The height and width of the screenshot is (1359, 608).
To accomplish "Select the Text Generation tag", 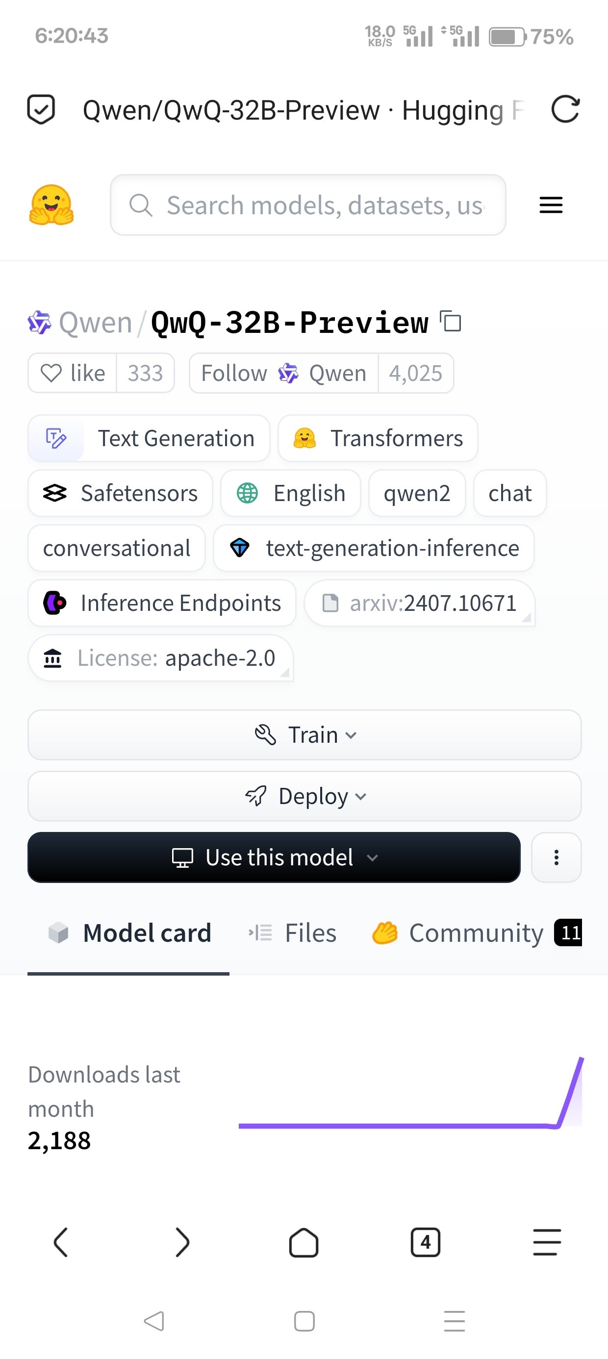I will (x=149, y=438).
